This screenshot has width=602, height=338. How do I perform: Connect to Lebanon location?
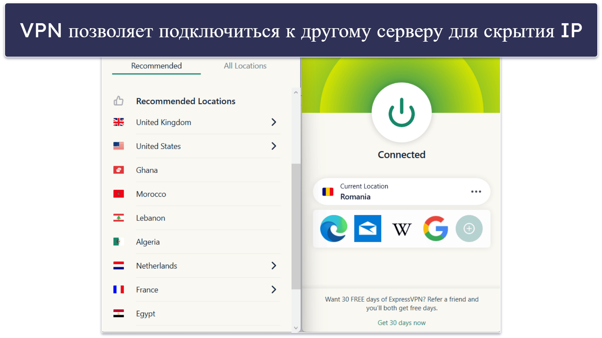[197, 218]
